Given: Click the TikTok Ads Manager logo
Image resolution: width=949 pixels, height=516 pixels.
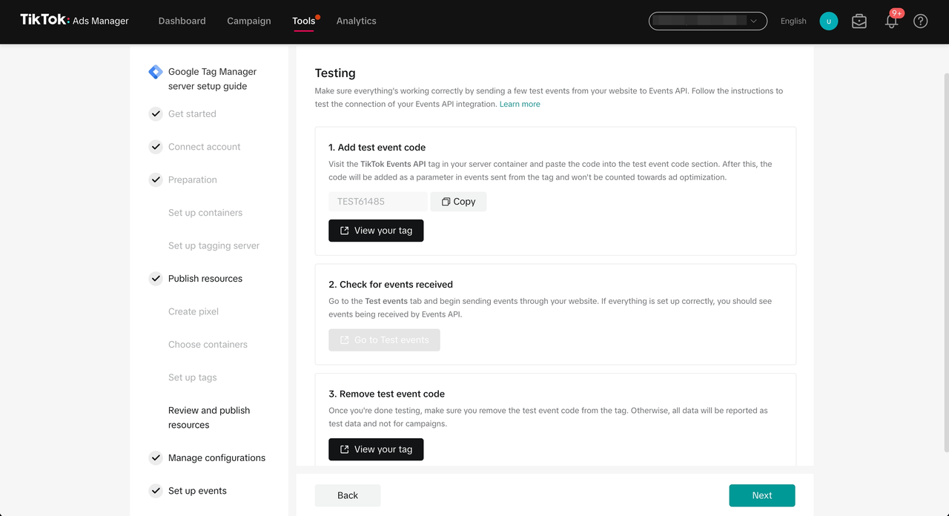Looking at the screenshot, I should tap(74, 21).
